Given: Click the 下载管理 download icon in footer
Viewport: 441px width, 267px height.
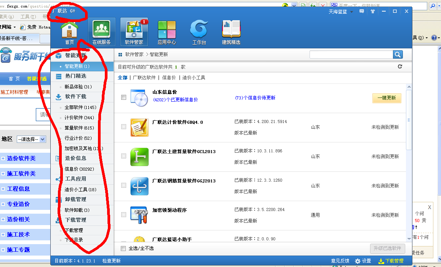Looking at the screenshot, I should [x=381, y=261].
